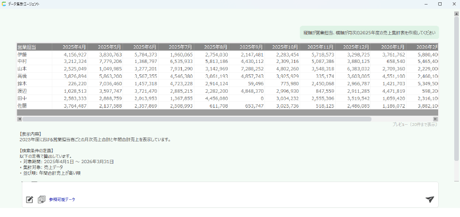Minimize the application window
Image resolution: width=460 pixels, height=217 pixels.
point(426,4)
